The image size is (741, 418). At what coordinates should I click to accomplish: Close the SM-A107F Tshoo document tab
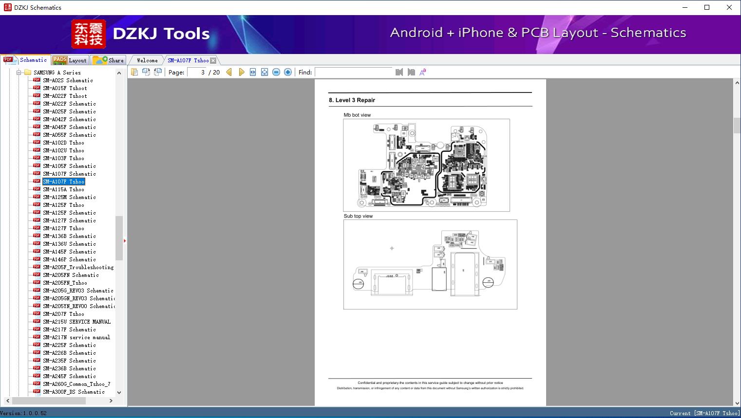click(213, 60)
